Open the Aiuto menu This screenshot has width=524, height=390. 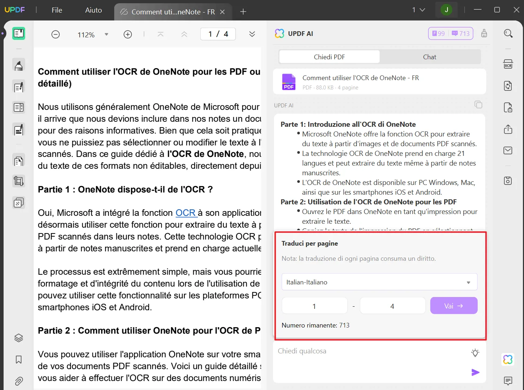pos(93,10)
